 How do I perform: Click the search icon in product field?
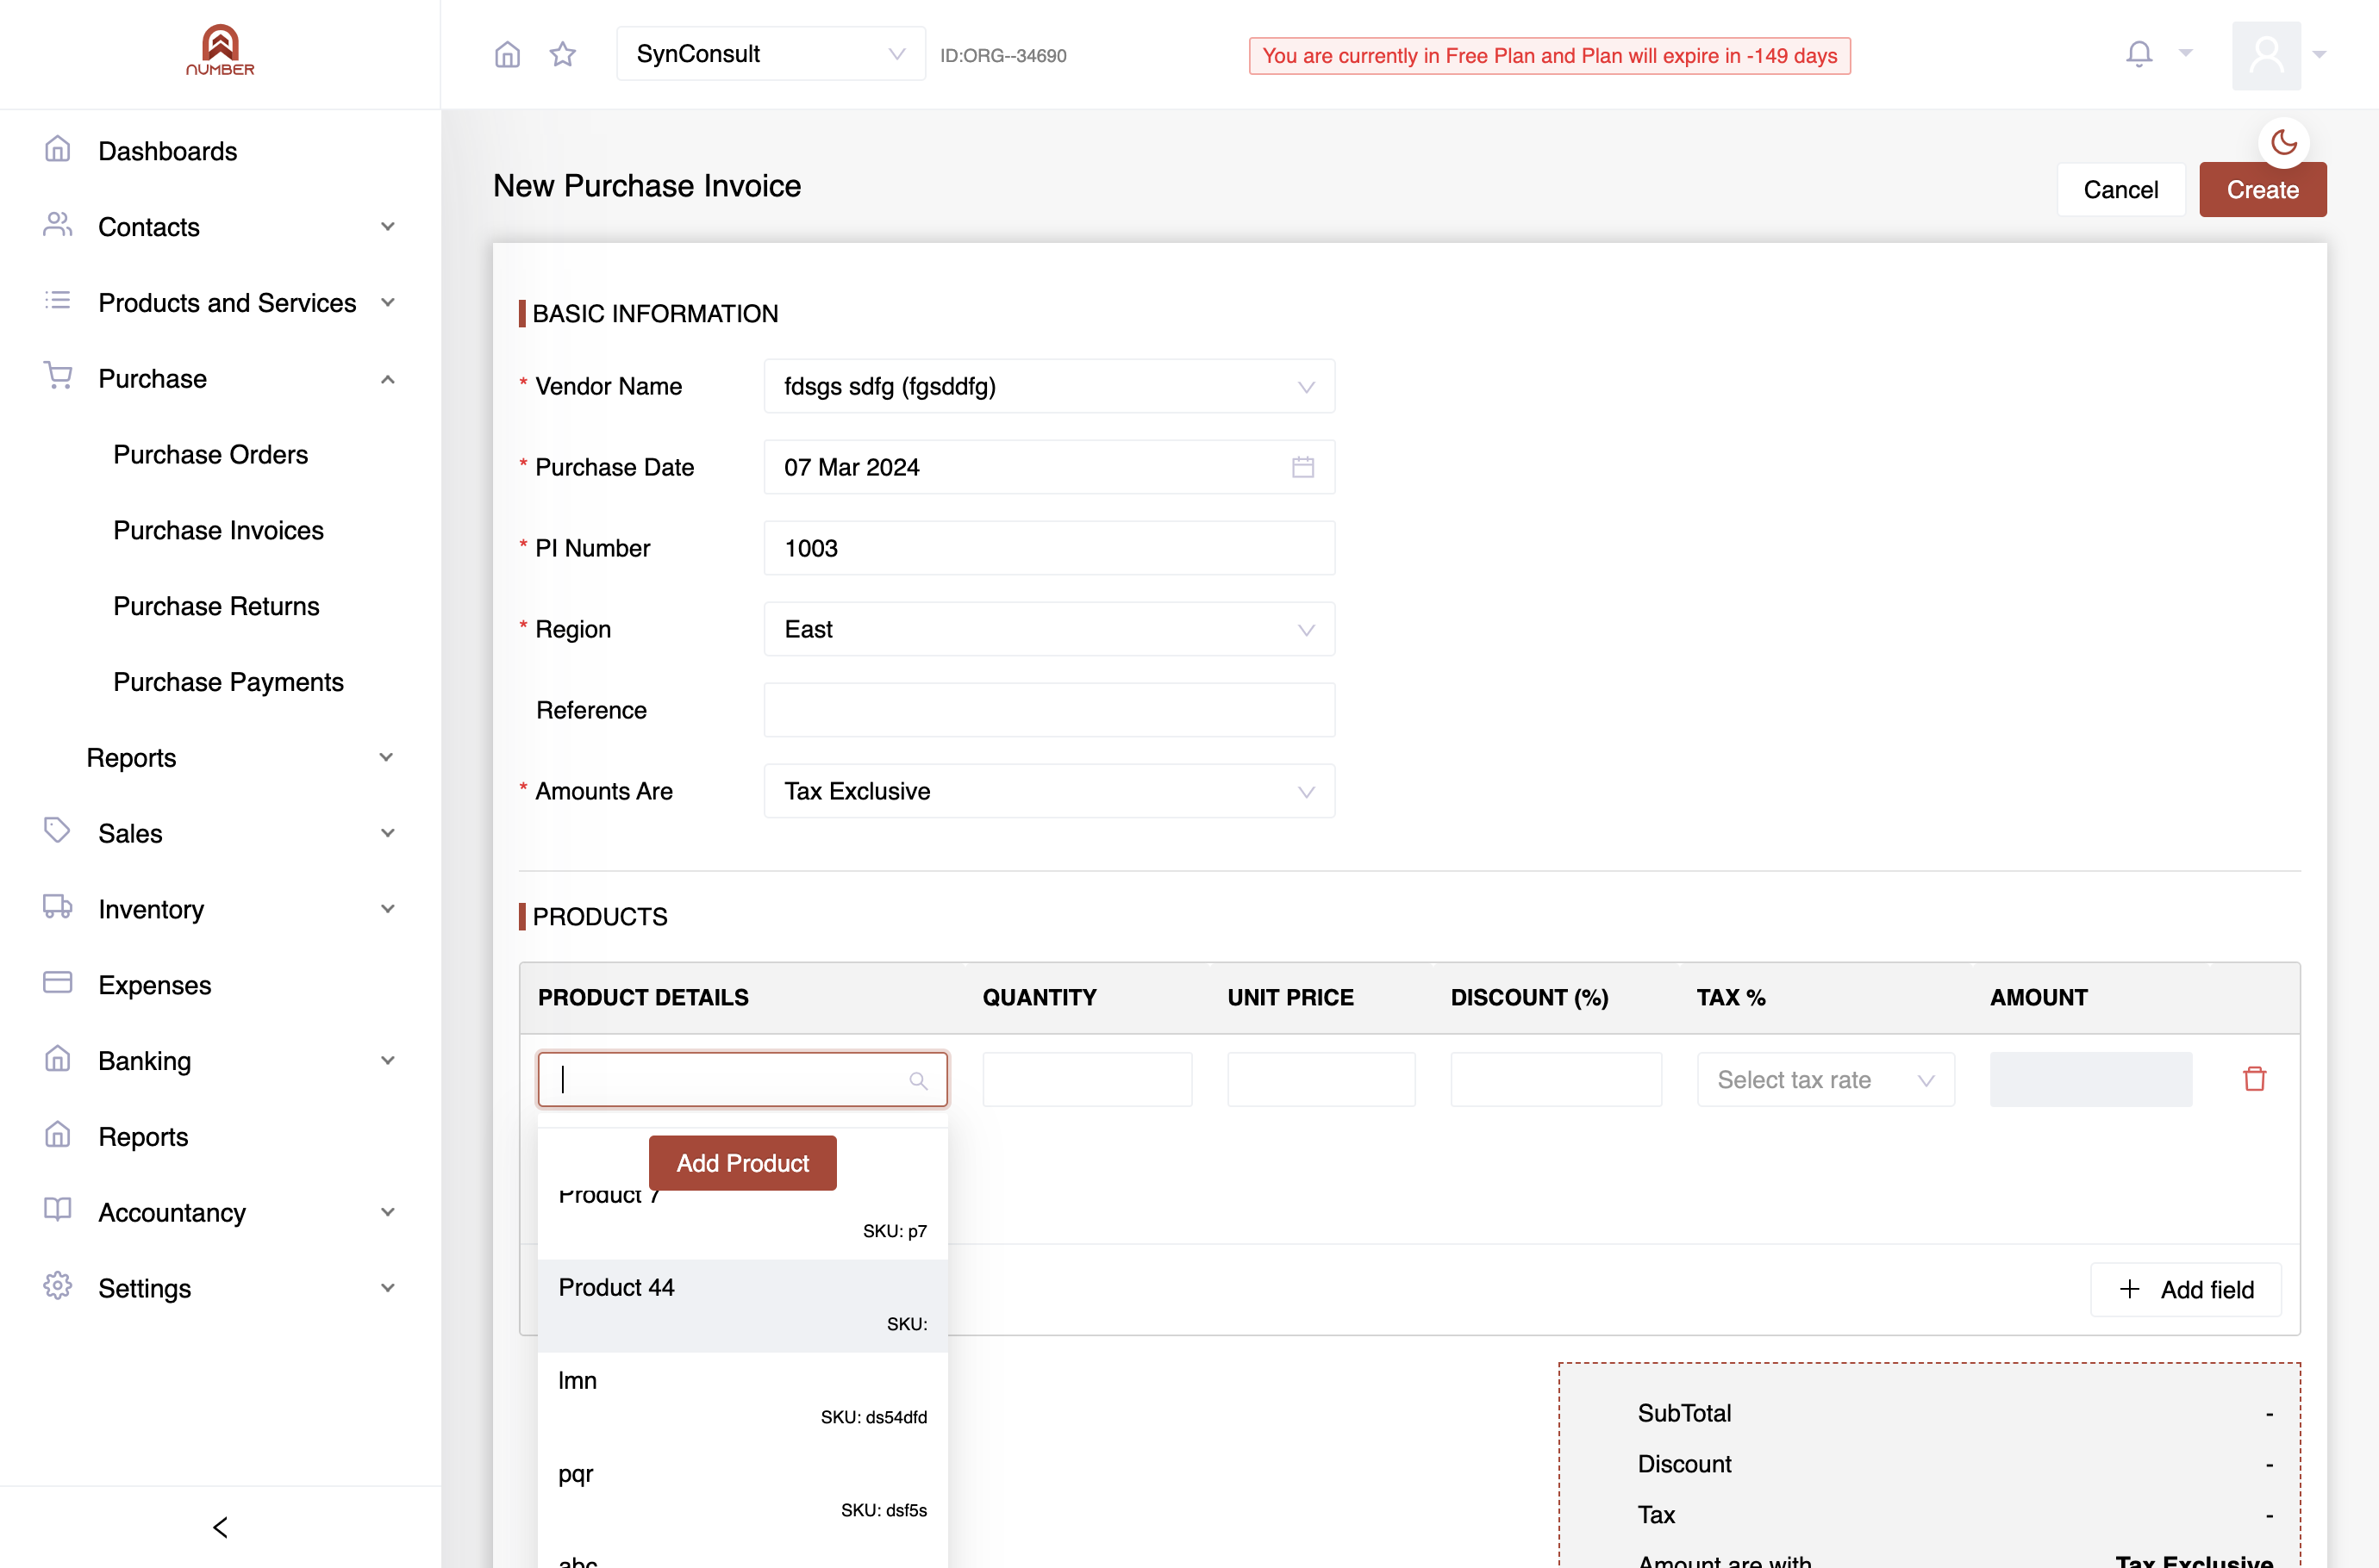click(x=917, y=1080)
